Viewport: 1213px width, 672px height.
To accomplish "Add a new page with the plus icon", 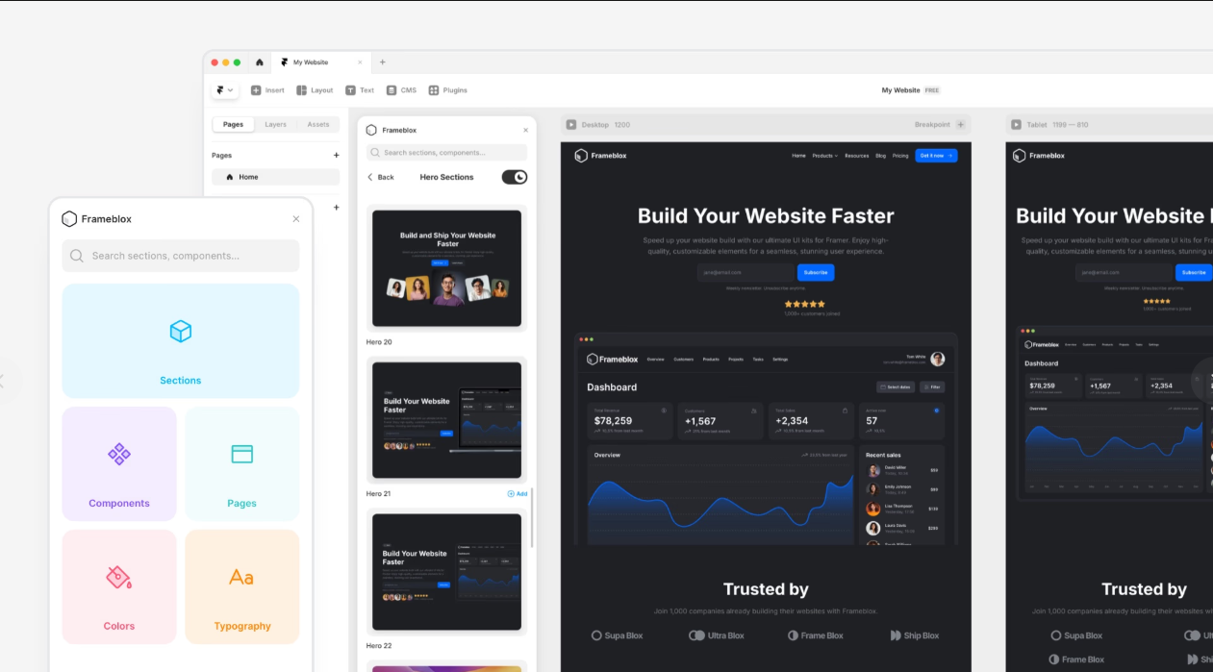I will (336, 155).
